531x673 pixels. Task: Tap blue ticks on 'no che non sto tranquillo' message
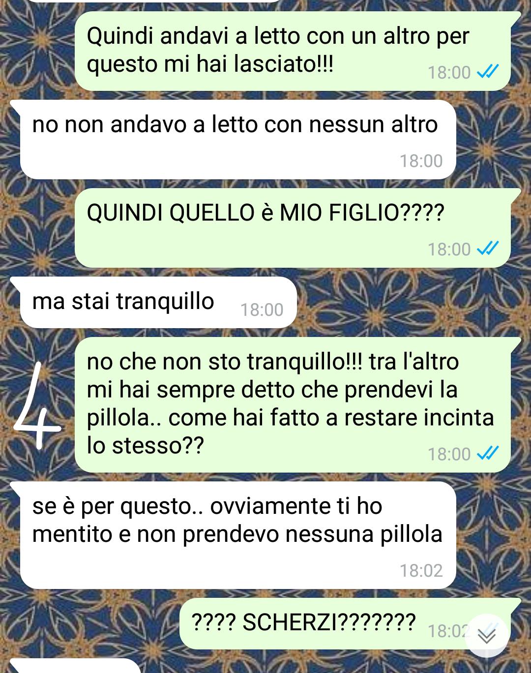tap(488, 453)
